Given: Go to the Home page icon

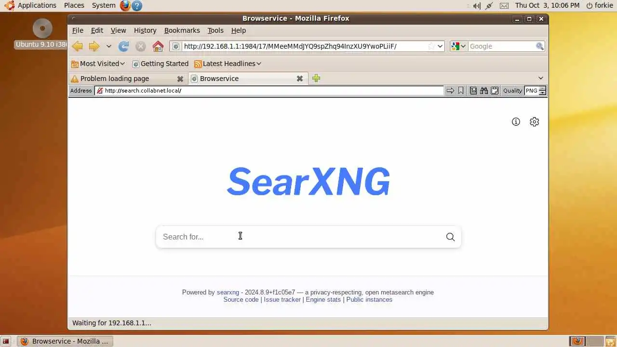Looking at the screenshot, I should [x=158, y=46].
